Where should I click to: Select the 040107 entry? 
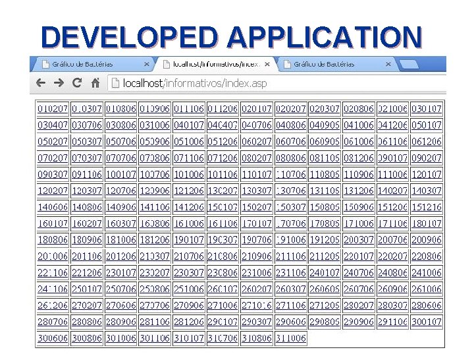click(189, 125)
